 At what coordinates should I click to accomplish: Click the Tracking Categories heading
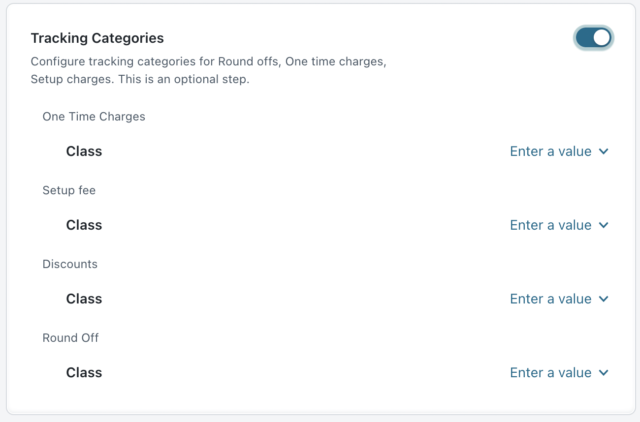pyautogui.click(x=97, y=38)
